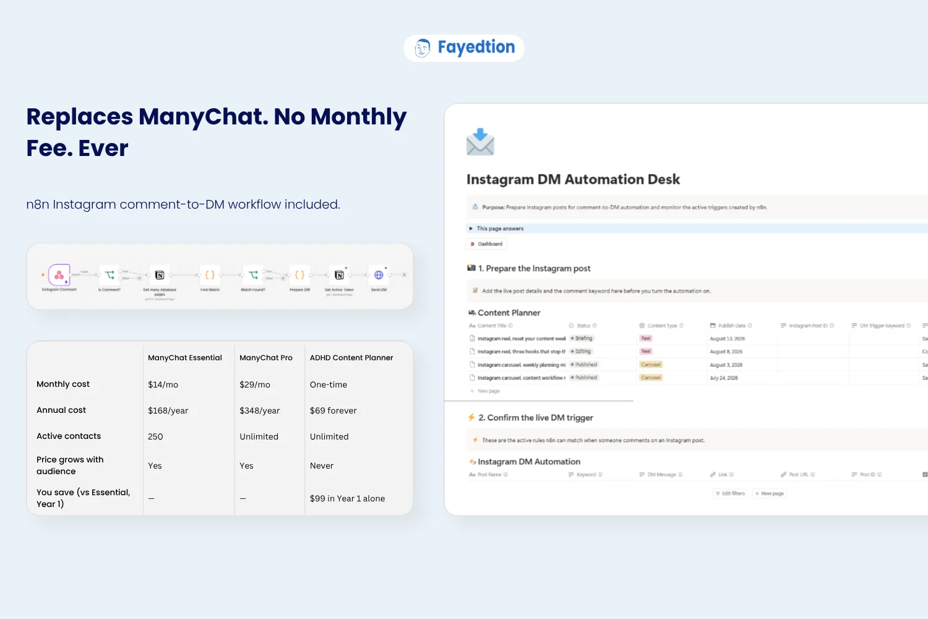The width and height of the screenshot is (928, 619).
Task: Open the Keyword column header menu
Action: [585, 475]
